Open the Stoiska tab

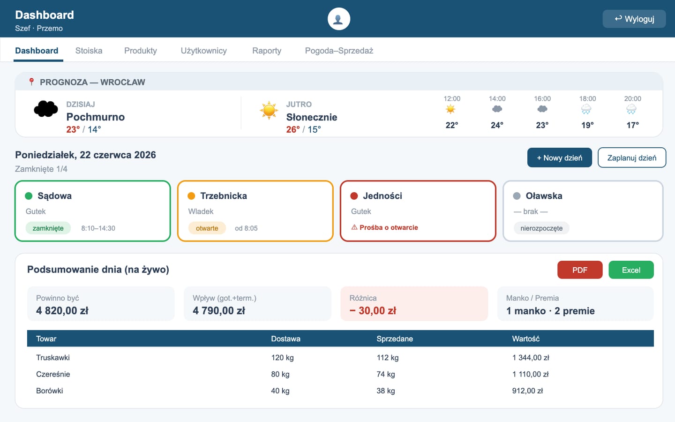click(89, 51)
